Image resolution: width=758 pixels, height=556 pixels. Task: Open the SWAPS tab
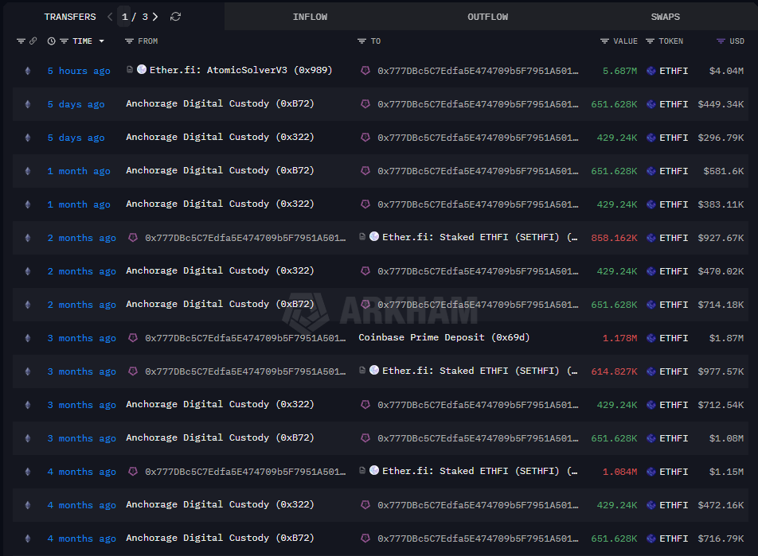pos(665,16)
